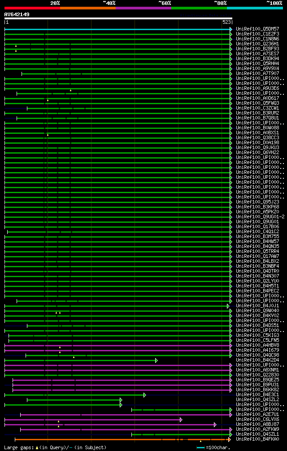Click the cyan ~100% segment of the color scale
Screen dimensions: 287x451
(x=255, y=8)
